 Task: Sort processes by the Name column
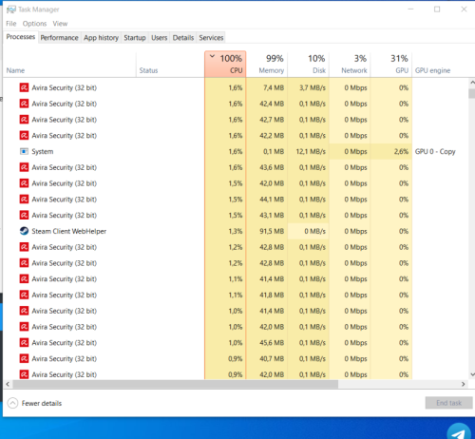click(69, 65)
